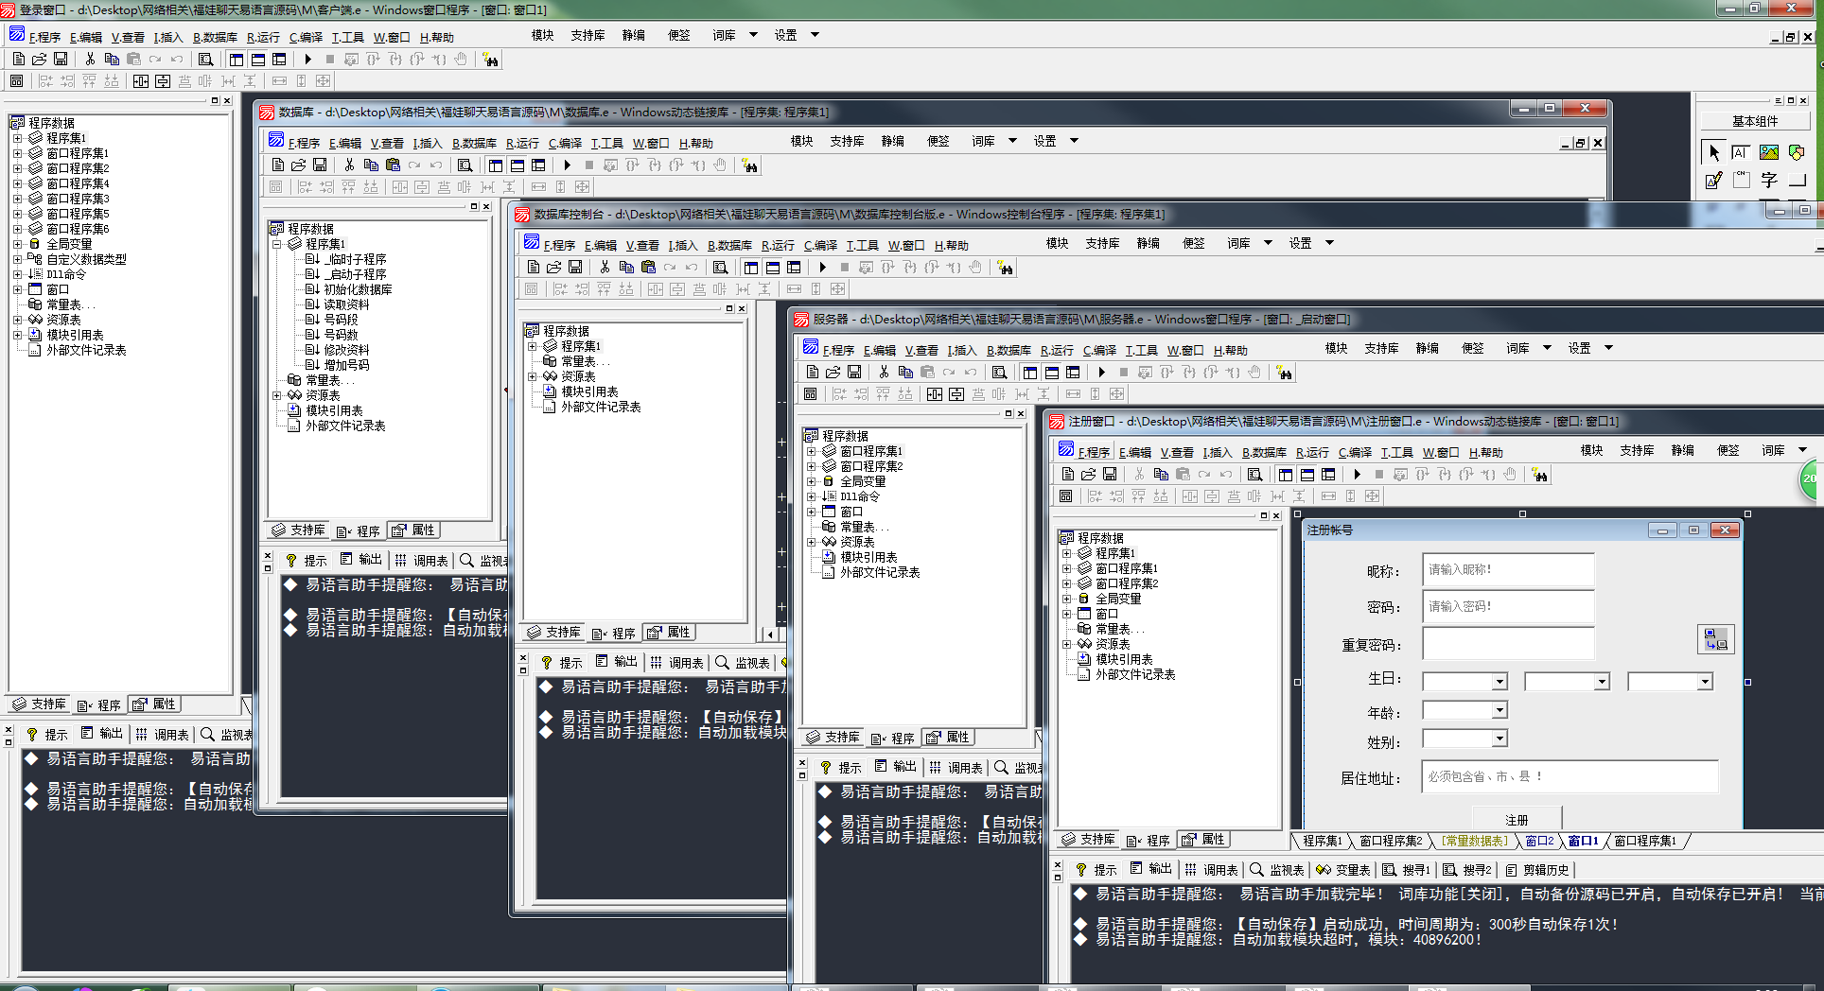Click Save icon in 登录窗口 toolbar
Screen dimensions: 1824x991
pos(61,60)
